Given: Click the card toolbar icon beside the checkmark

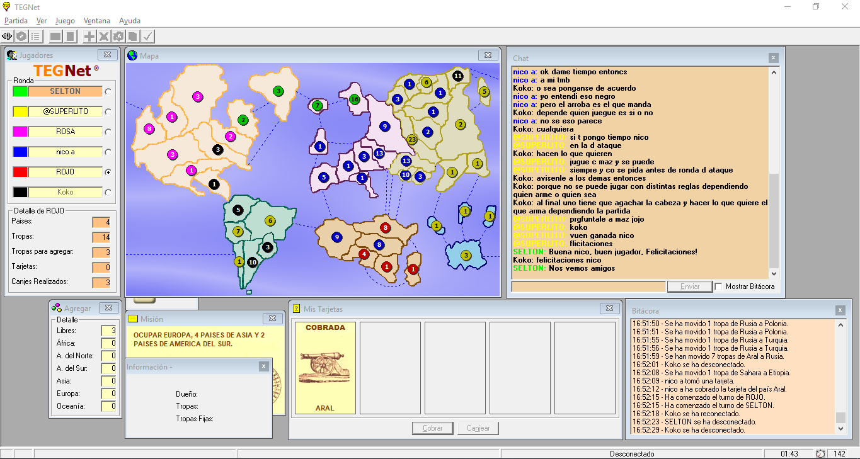Looking at the screenshot, I should tap(133, 37).
